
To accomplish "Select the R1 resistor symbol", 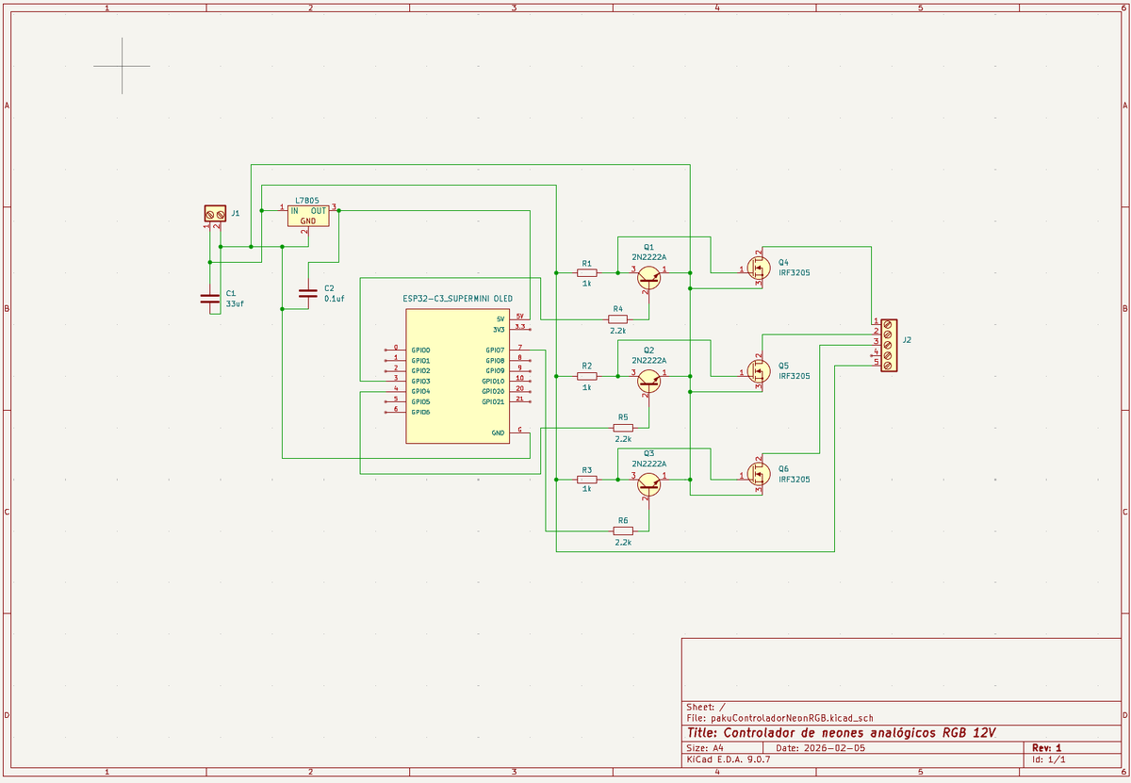I will point(586,272).
